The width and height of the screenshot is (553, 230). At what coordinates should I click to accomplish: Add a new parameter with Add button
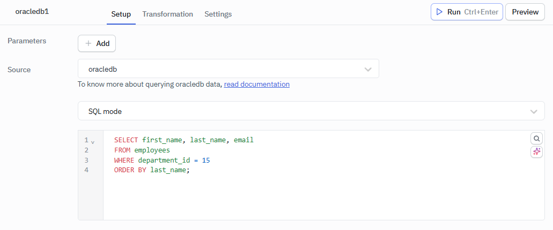(97, 43)
